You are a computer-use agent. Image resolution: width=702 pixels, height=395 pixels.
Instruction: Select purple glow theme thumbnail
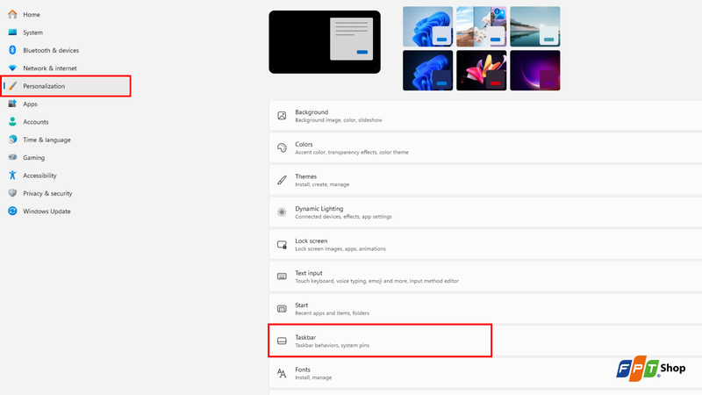click(535, 70)
